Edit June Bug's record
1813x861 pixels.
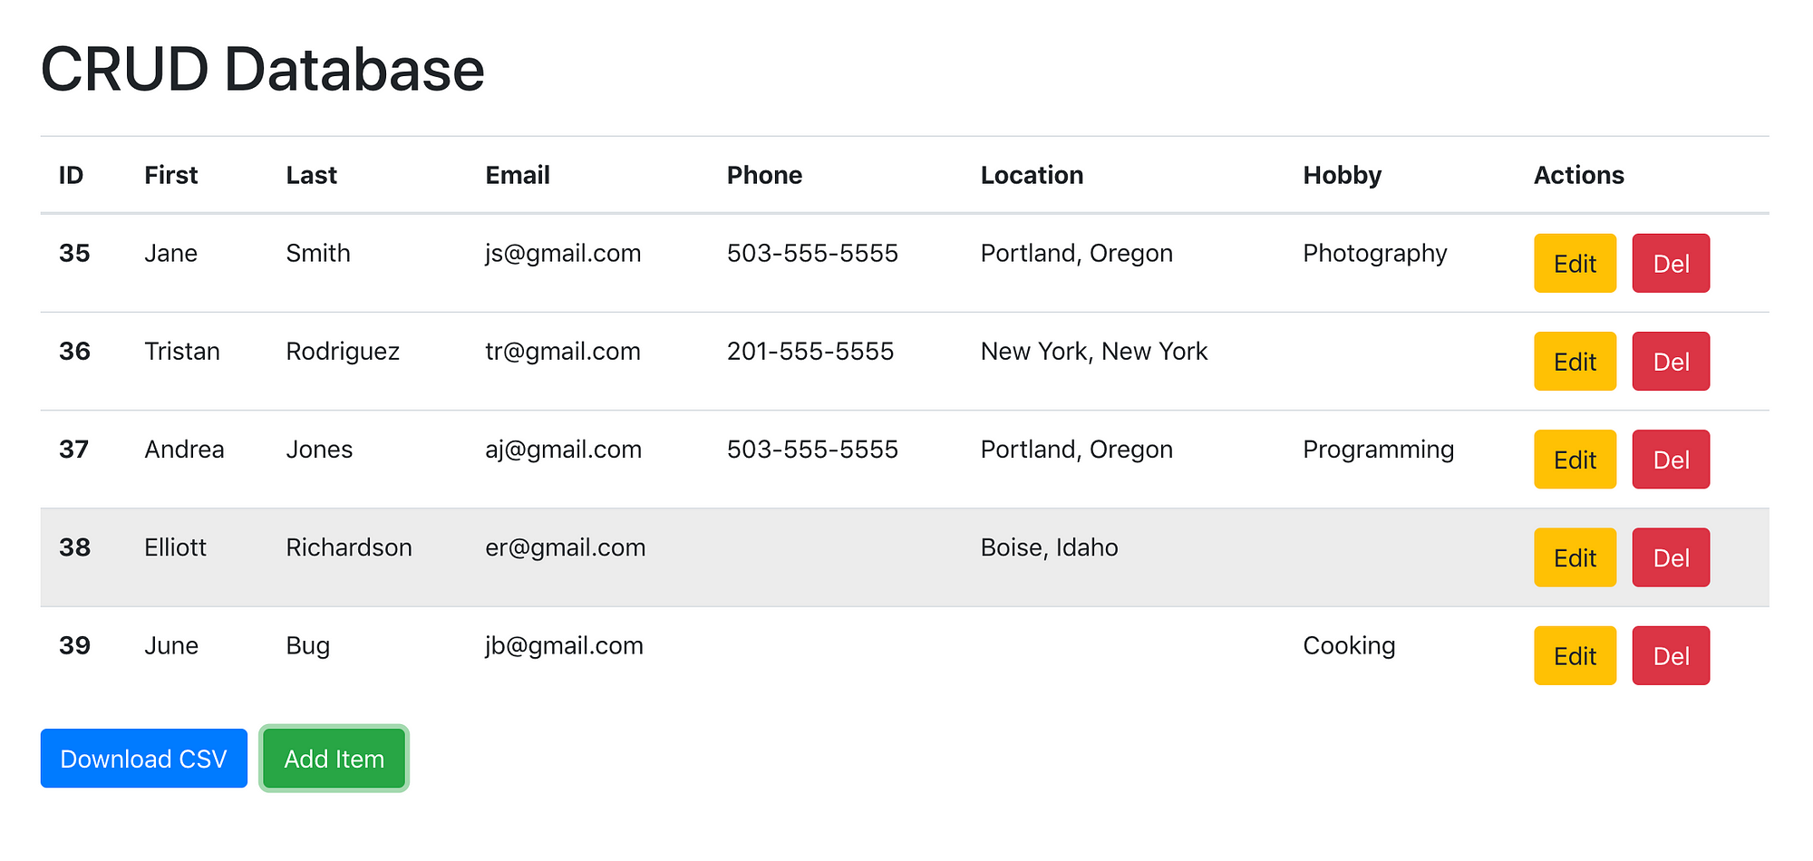coord(1575,655)
